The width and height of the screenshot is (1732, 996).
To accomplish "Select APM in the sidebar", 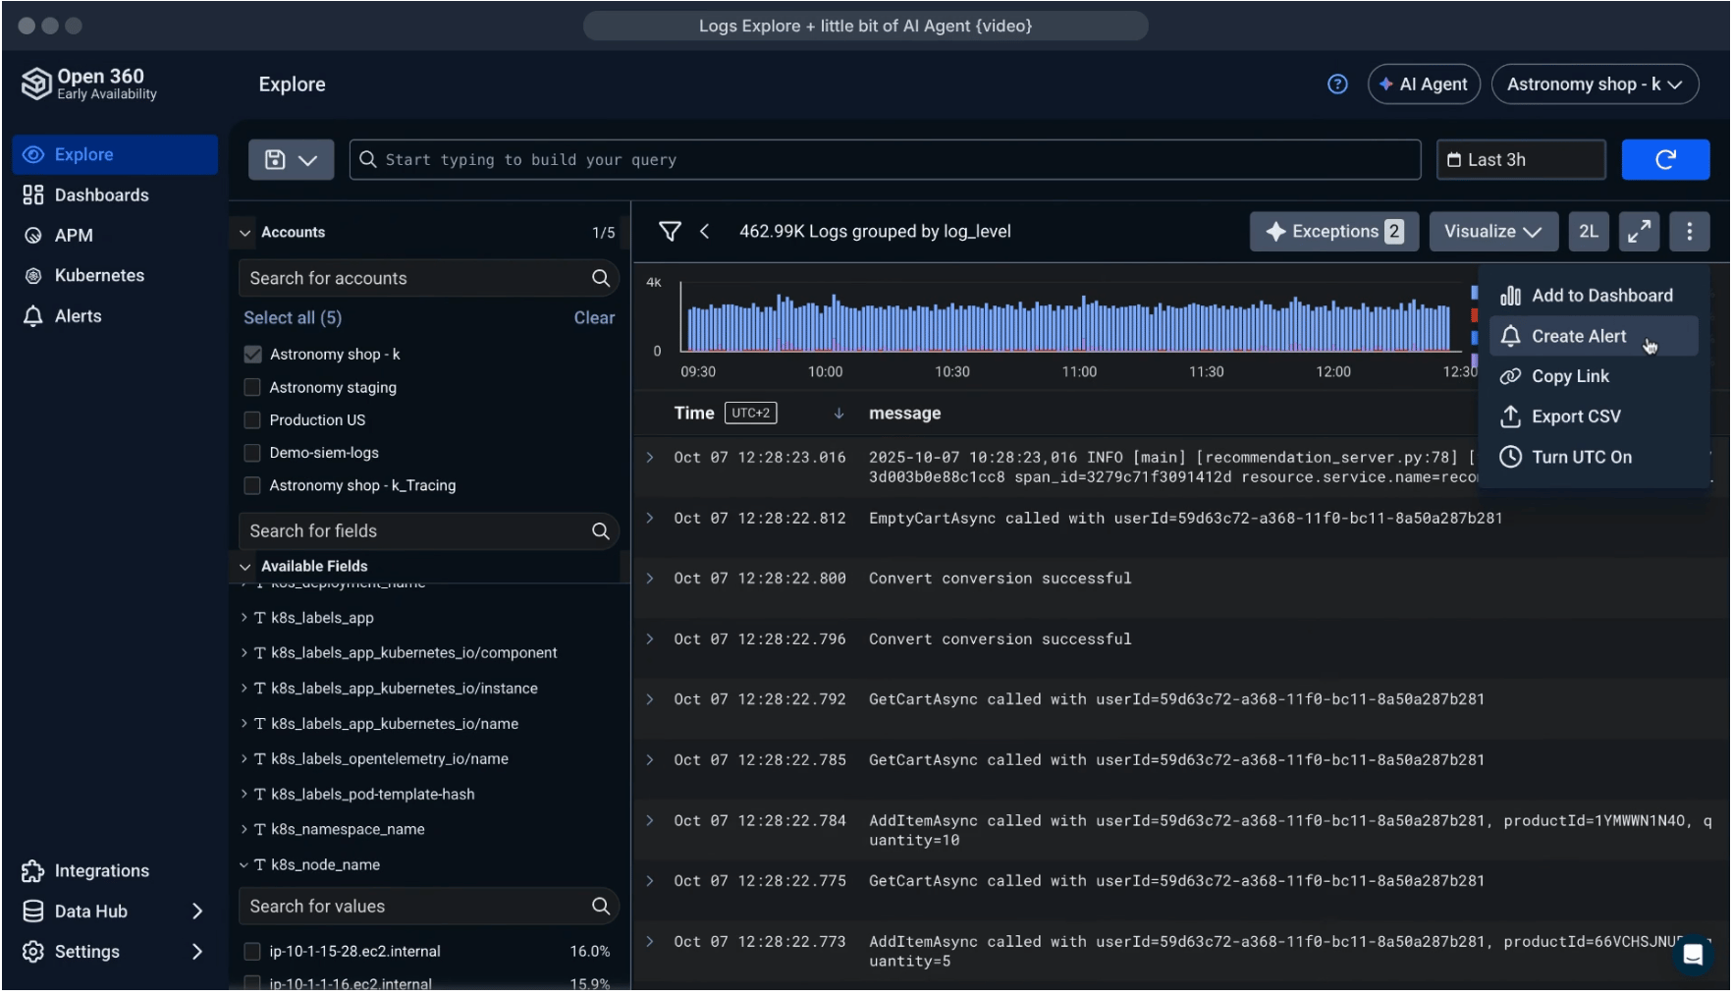I will 74,235.
